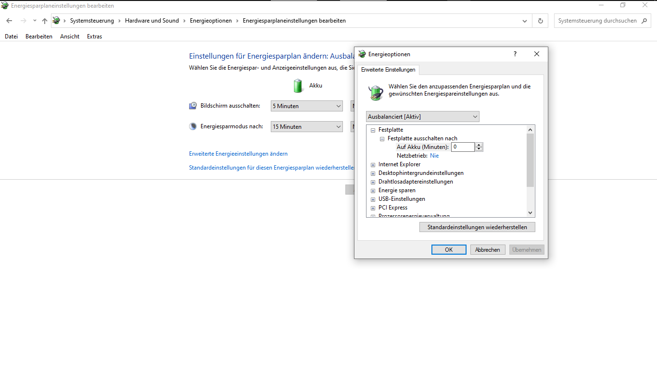The image size is (657, 369).
Task: Click the battery icon in the address bar
Action: tap(56, 21)
